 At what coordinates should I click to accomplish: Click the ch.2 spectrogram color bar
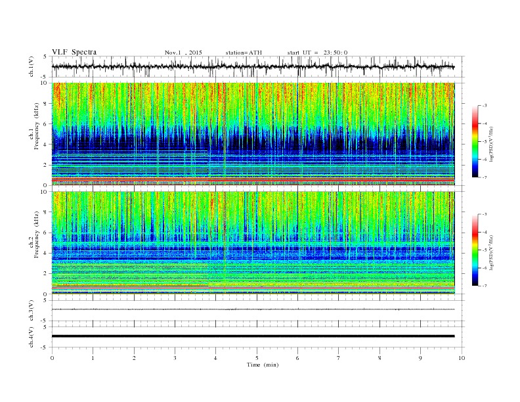[x=475, y=250]
